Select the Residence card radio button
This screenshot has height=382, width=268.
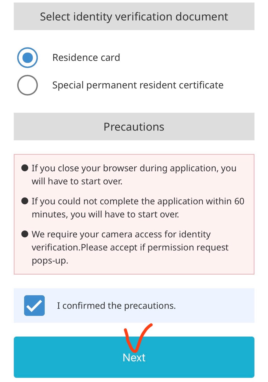tap(28, 58)
